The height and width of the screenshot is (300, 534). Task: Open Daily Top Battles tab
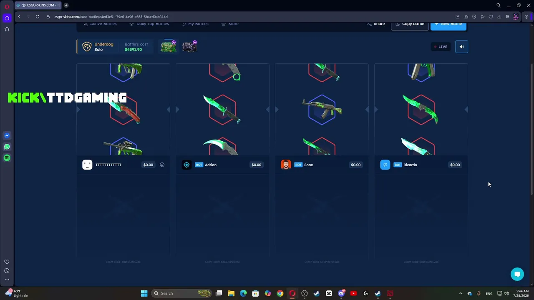click(x=149, y=24)
